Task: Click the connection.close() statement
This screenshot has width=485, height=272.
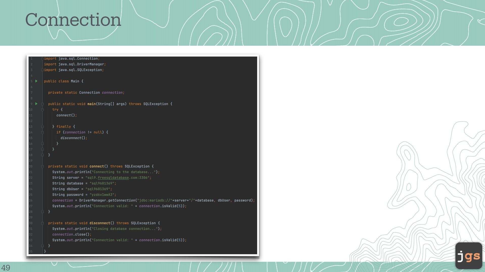Action: click(71, 234)
